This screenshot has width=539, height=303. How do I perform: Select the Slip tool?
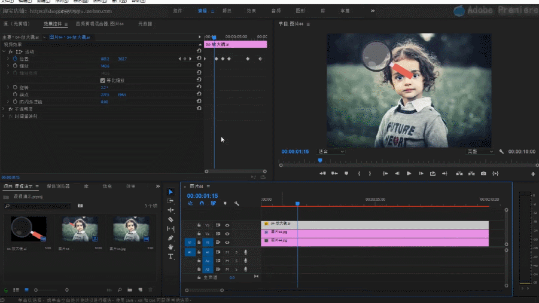170,228
